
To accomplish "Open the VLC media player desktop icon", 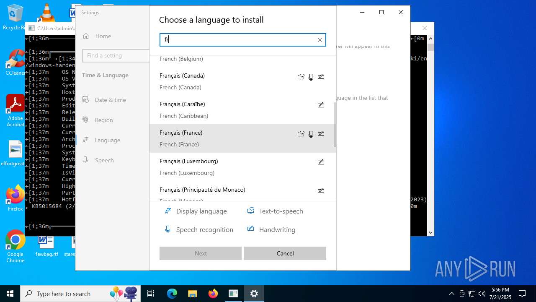I will (x=46, y=13).
